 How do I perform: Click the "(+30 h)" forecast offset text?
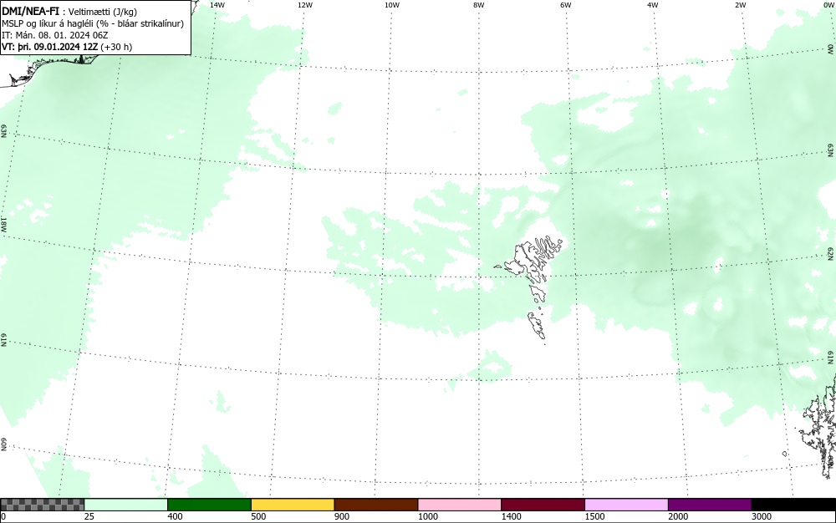coord(116,47)
